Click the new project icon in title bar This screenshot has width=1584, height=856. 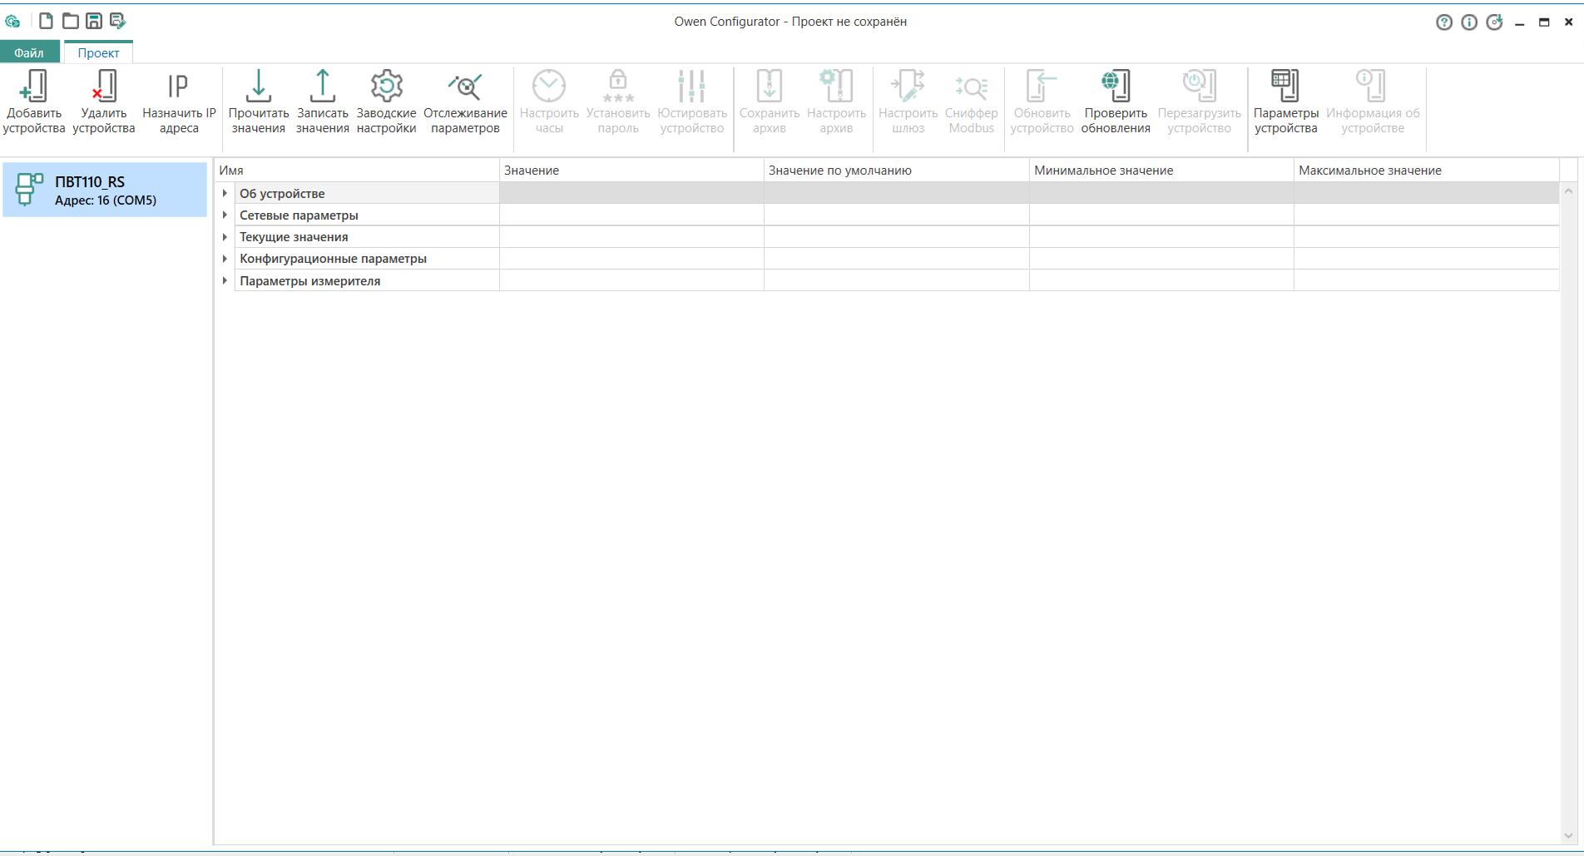(x=47, y=21)
